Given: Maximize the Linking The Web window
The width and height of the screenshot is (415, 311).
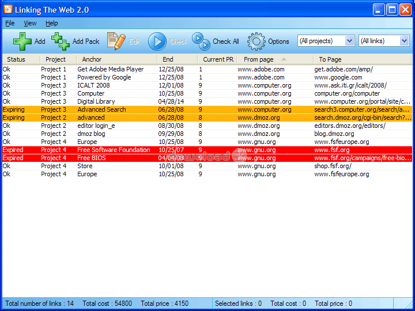Looking at the screenshot, I should (392, 10).
